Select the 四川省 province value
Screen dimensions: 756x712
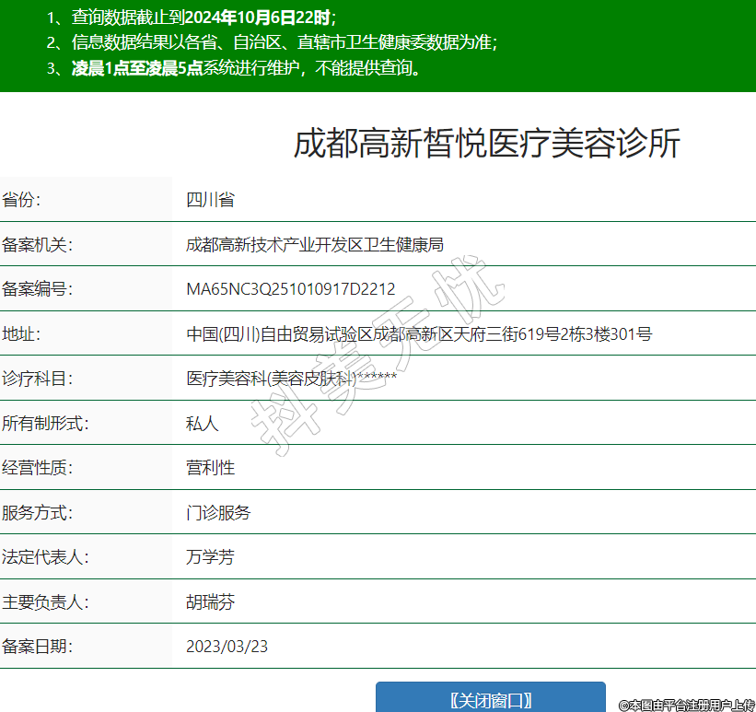210,200
